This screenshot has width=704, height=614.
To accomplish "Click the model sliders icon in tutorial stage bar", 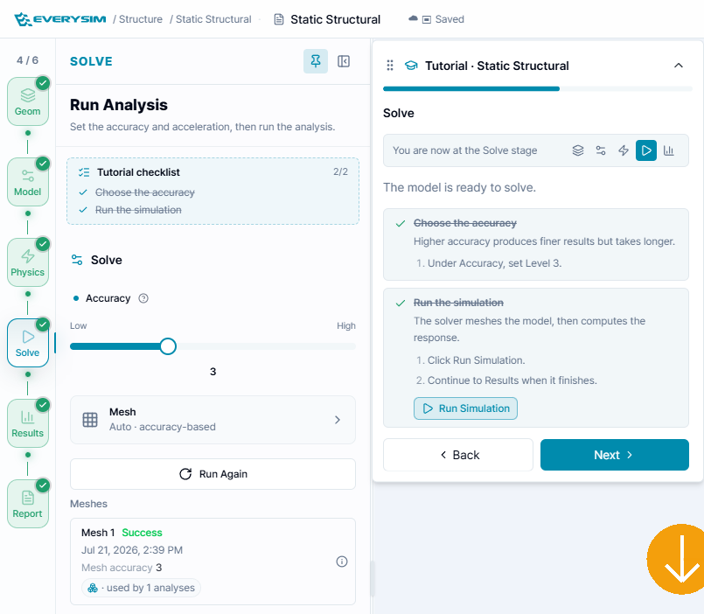I will coord(601,150).
